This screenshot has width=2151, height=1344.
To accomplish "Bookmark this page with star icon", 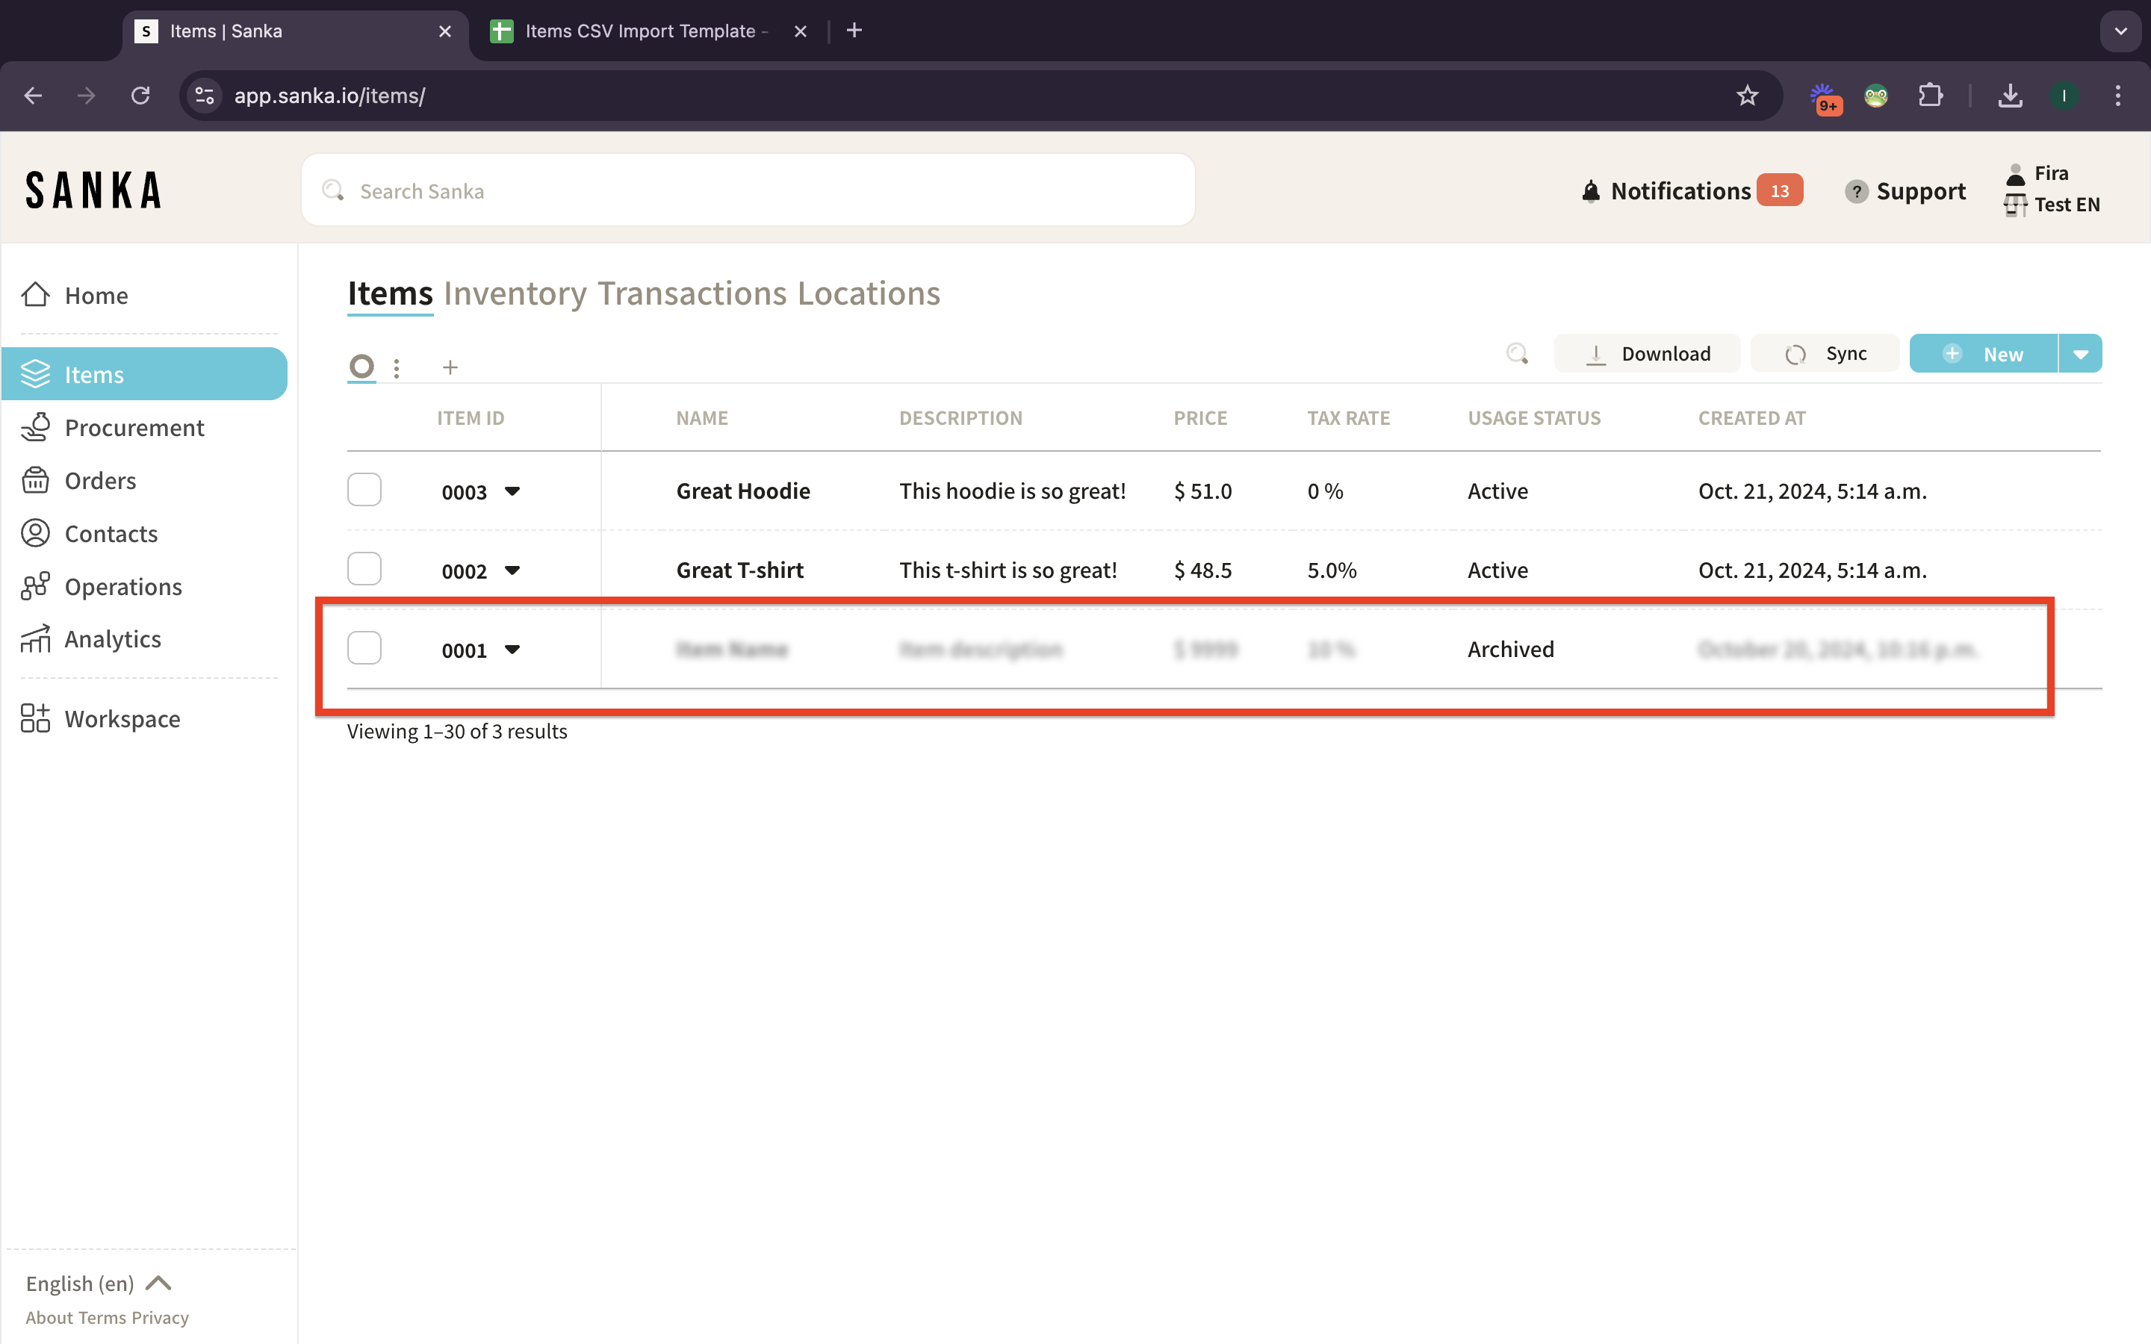I will coord(1747,95).
